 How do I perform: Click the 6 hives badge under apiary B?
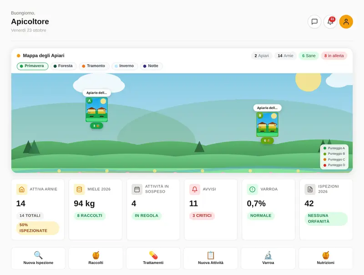point(267,141)
